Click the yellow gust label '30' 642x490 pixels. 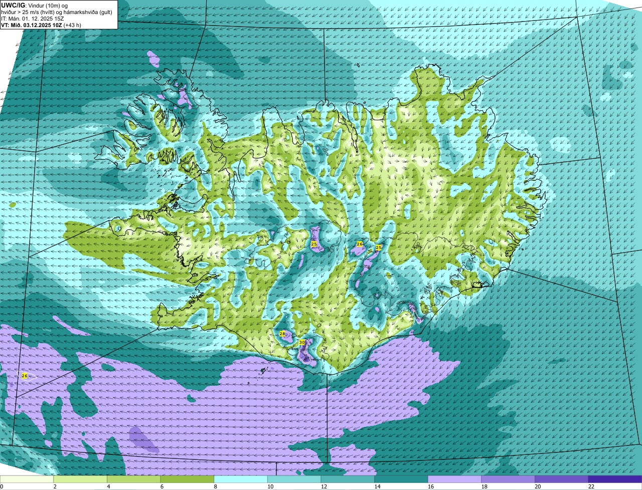302,342
